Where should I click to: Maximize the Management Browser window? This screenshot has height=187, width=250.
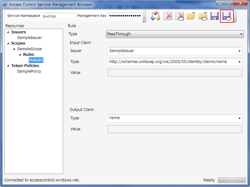[229, 3]
